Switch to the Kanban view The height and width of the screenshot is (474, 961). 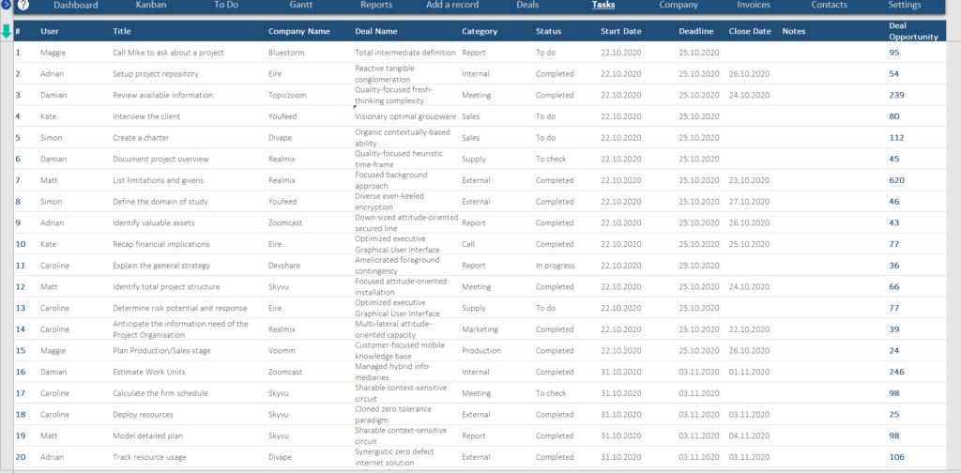[151, 6]
